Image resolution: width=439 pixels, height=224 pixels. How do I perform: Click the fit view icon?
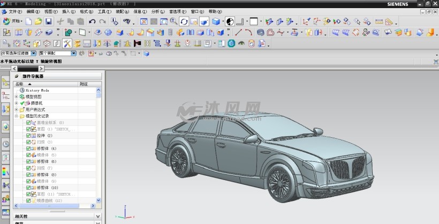(143, 21)
